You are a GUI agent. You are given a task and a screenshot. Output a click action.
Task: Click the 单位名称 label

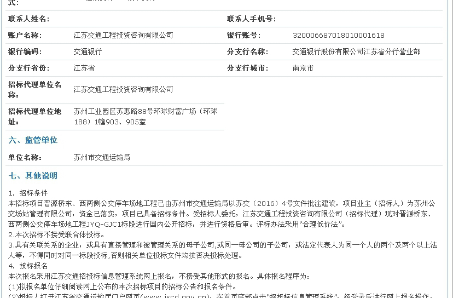(x=25, y=157)
